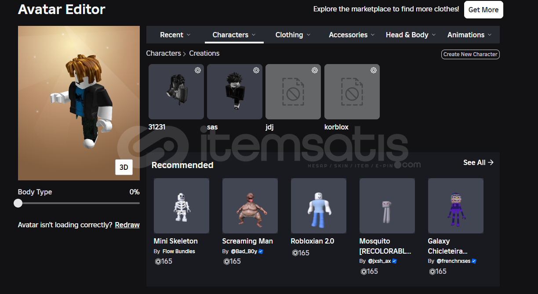Open the Characters breadcrumb link
The image size is (538, 294).
pos(164,53)
